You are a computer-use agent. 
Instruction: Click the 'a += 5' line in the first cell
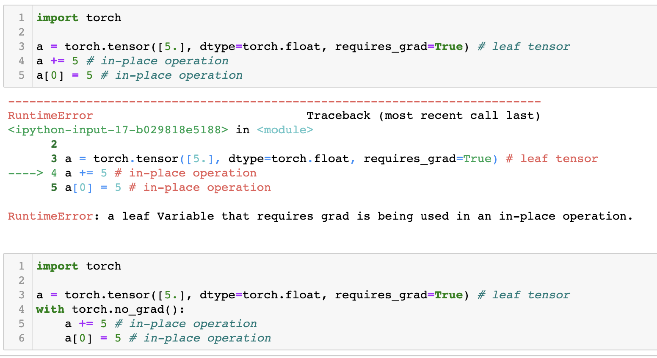click(x=57, y=61)
